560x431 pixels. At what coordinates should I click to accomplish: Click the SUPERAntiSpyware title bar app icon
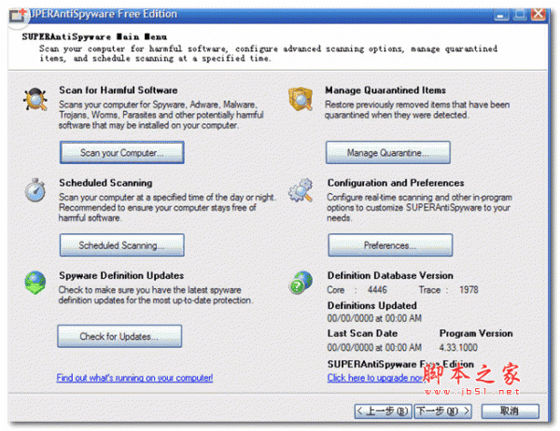(18, 15)
